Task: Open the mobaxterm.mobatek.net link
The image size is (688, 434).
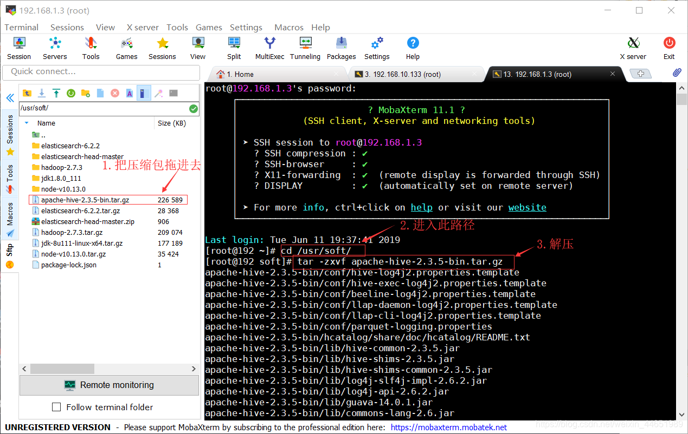Action: click(x=449, y=428)
